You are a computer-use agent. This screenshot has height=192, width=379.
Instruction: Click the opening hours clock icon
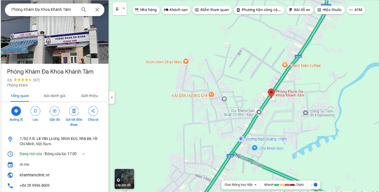tap(10, 154)
